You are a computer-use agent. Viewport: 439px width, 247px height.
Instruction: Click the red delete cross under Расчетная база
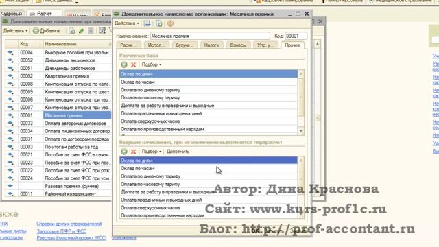click(x=134, y=64)
